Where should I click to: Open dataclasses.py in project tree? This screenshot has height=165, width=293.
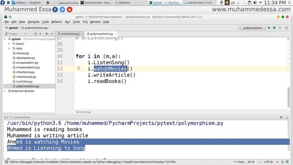(x=26, y=58)
